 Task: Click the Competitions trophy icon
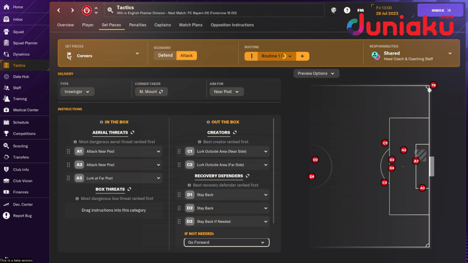(6, 134)
